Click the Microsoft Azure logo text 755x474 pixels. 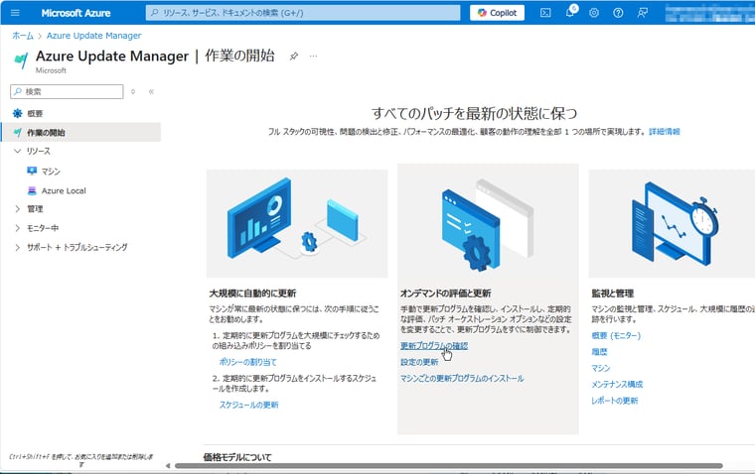pos(75,13)
